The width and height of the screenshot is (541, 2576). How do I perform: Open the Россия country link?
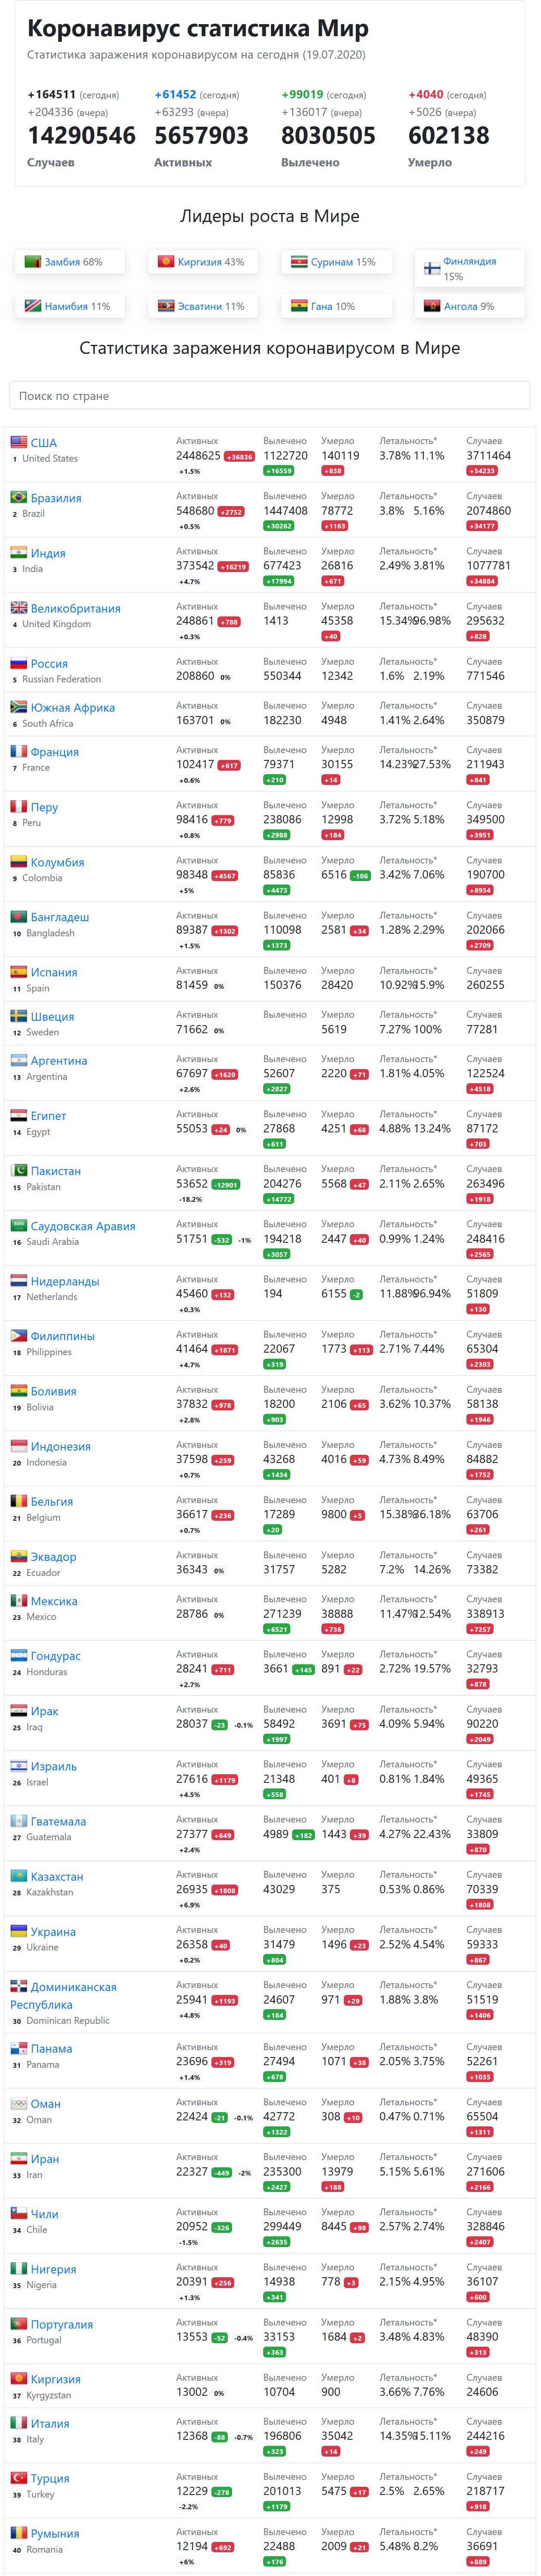[49, 663]
